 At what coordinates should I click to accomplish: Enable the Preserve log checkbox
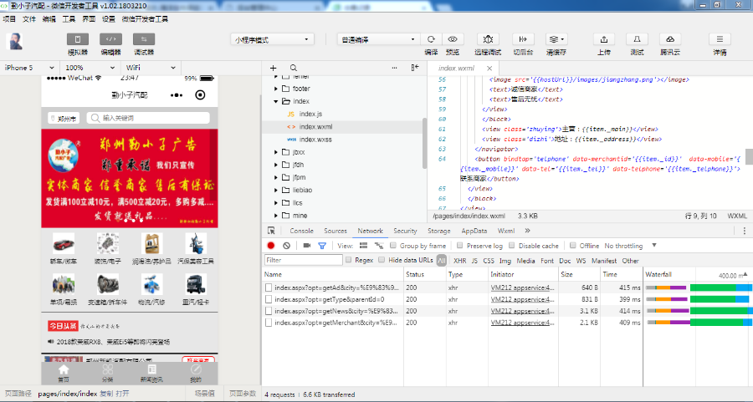(461, 246)
